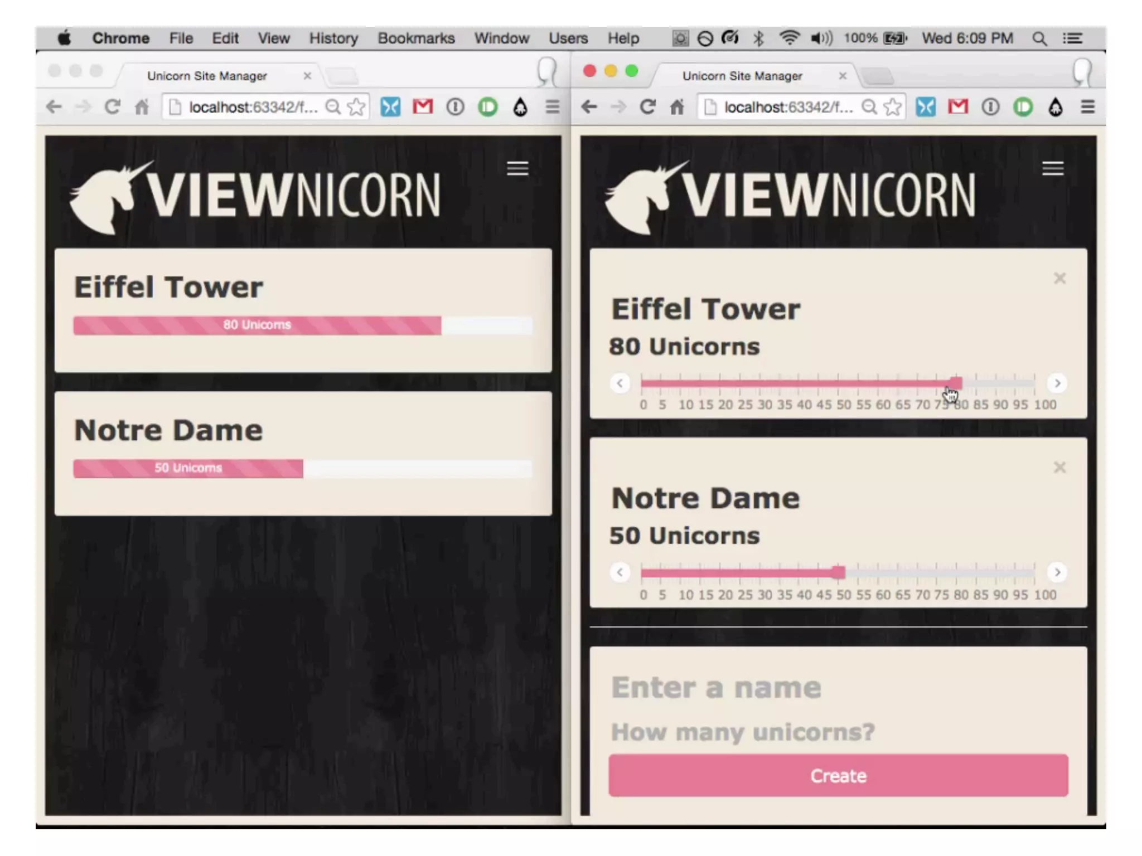The image size is (1142, 856).
Task: Open Spotlight search in macOS menu bar
Action: point(1039,38)
